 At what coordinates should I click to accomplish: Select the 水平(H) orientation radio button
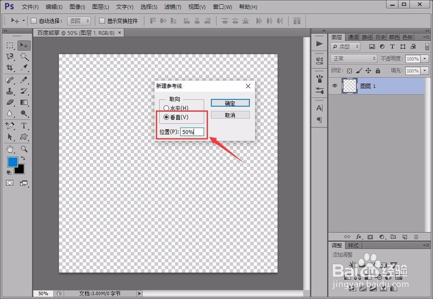166,108
